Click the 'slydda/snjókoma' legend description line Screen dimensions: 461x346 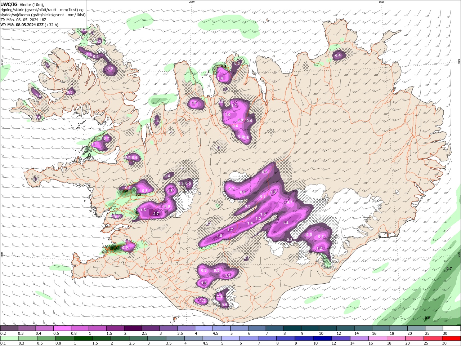pyautogui.click(x=43, y=15)
